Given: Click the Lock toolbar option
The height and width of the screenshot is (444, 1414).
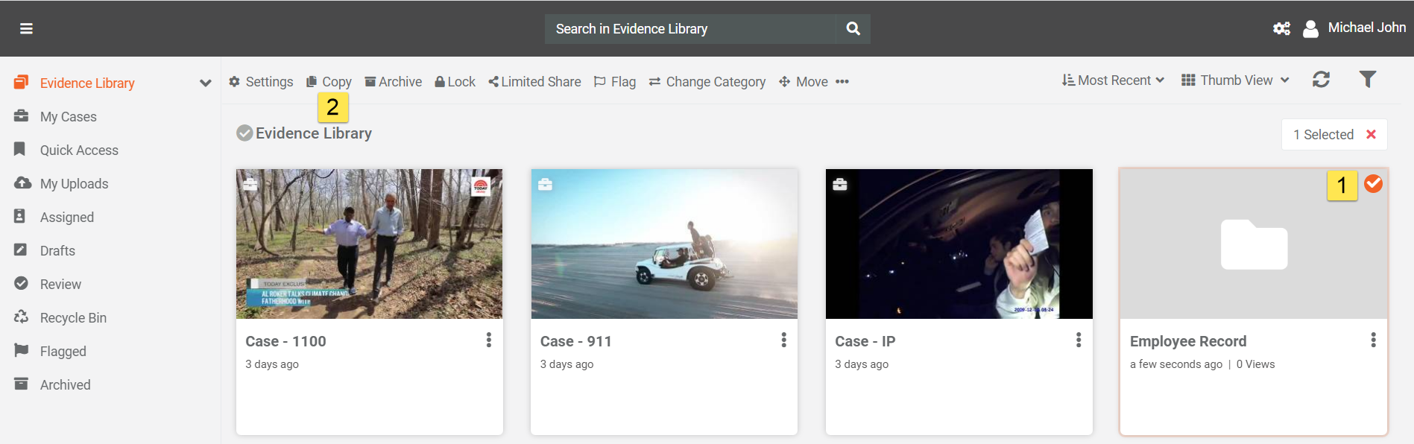Looking at the screenshot, I should (455, 82).
